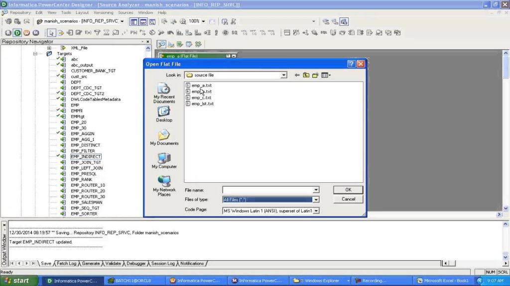The width and height of the screenshot is (510, 286).
Task: Open the Mapplet Designer tool icon
Action: pyautogui.click(x=189, y=44)
